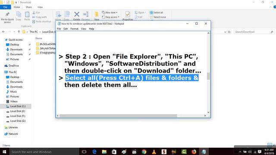Switch to the Home ribbon tab
This screenshot has height=155, width=276.
(x=17, y=7)
